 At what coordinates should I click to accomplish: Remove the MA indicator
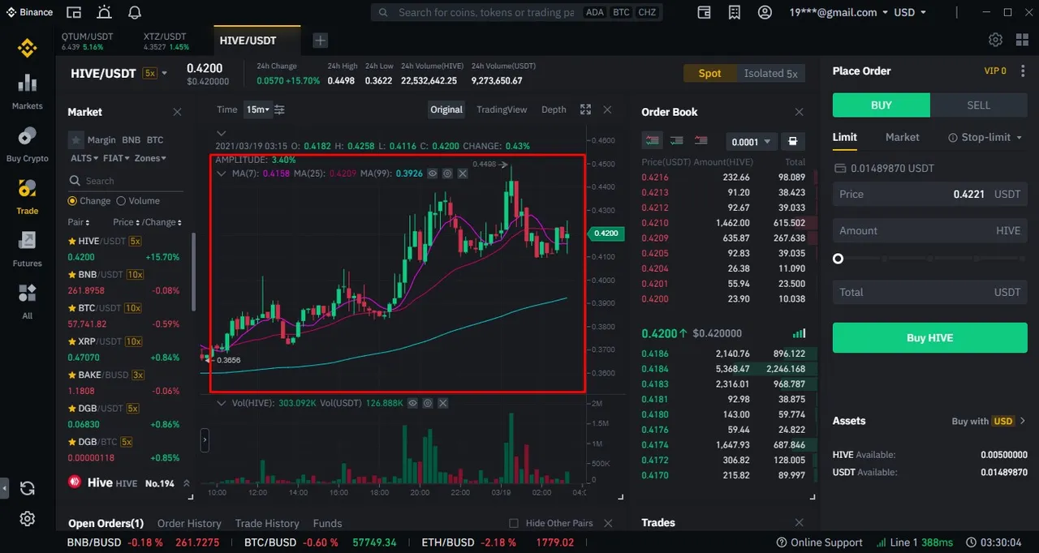pyautogui.click(x=463, y=174)
